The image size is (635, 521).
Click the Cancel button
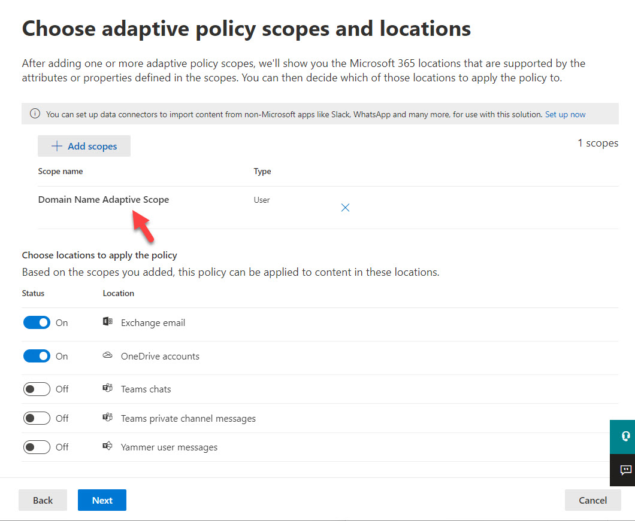point(592,500)
